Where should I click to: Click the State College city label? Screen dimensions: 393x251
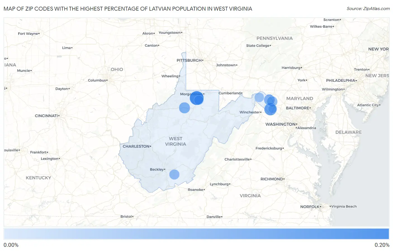pyautogui.click(x=258, y=46)
